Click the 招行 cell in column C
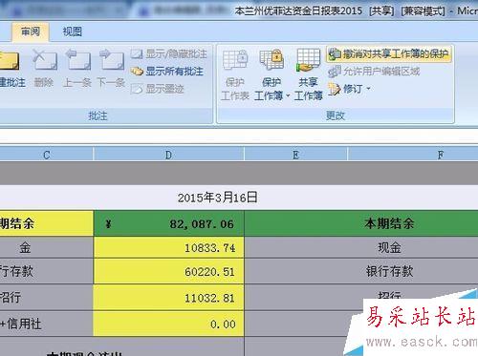The height and width of the screenshot is (356, 478). (x=47, y=298)
